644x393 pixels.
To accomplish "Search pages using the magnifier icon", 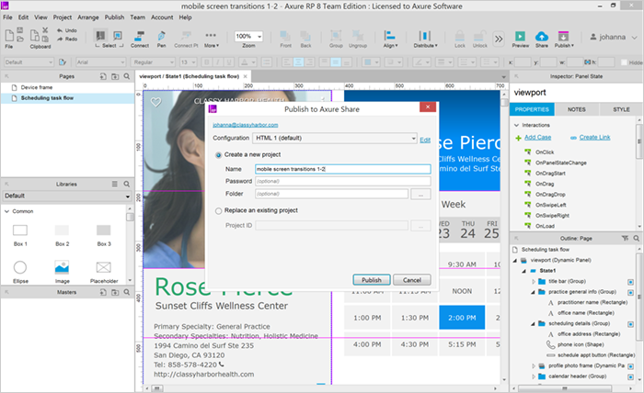I will (127, 76).
